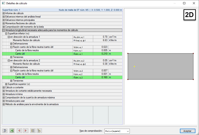Go to next point with right red arrow

coord(25,131)
